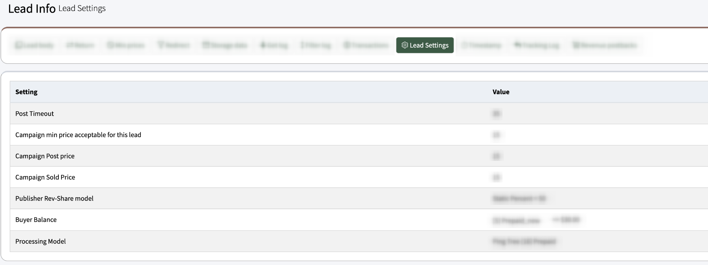Click the Campaign Sold Price row label
708x265 pixels.
pos(45,177)
